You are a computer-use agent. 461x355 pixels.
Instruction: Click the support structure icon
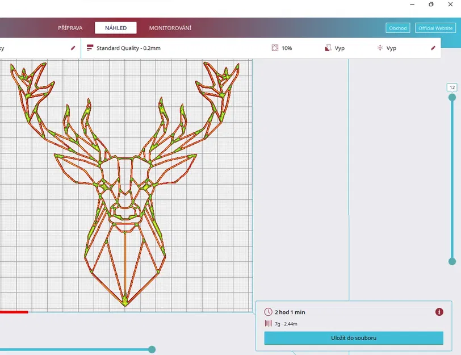pyautogui.click(x=328, y=48)
